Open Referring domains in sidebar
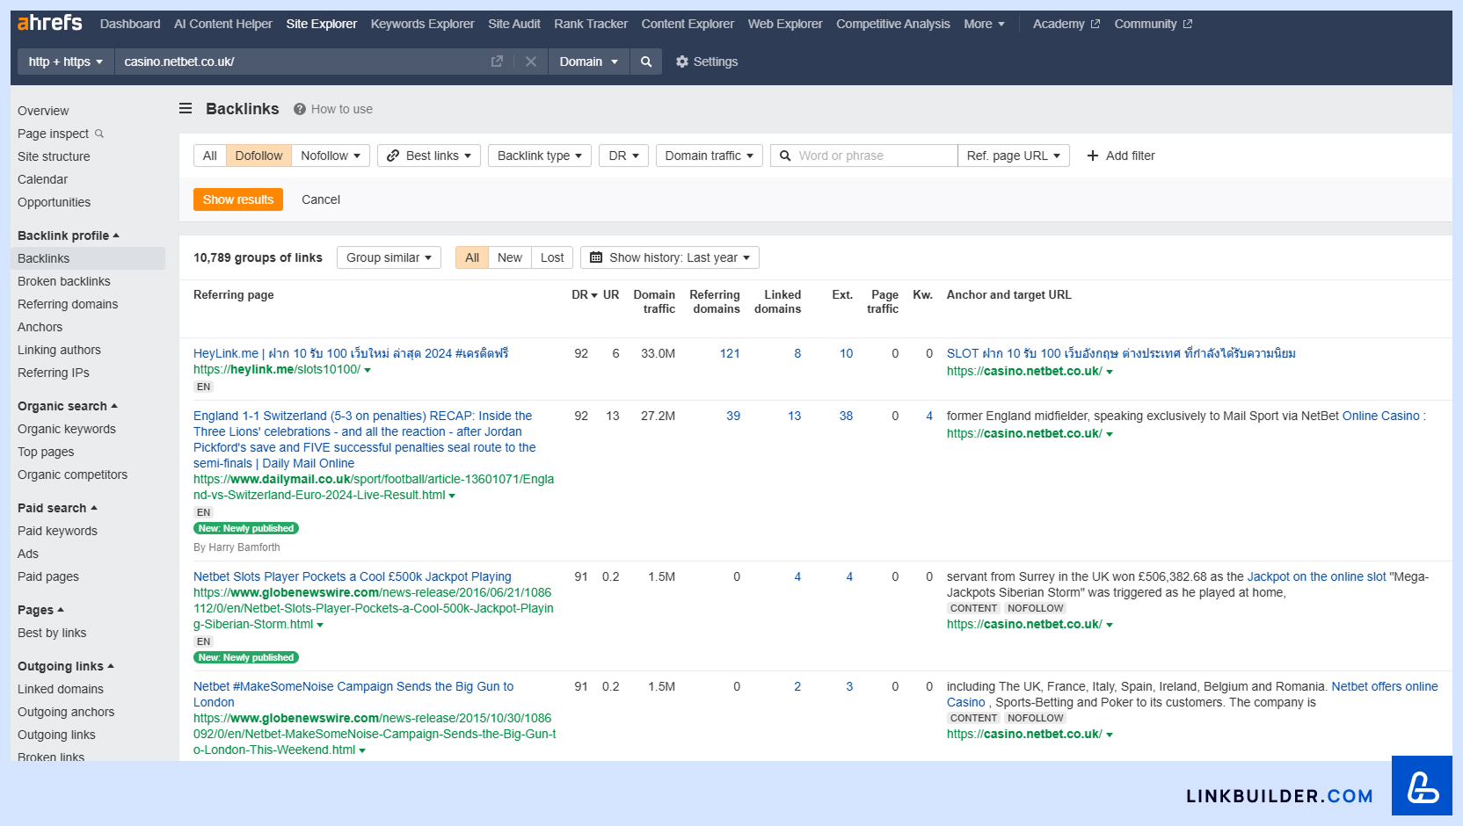This screenshot has height=826, width=1463. click(x=68, y=304)
